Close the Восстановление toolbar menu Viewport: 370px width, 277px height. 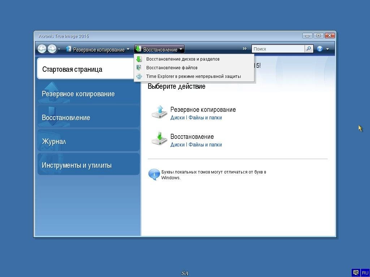[x=160, y=50]
